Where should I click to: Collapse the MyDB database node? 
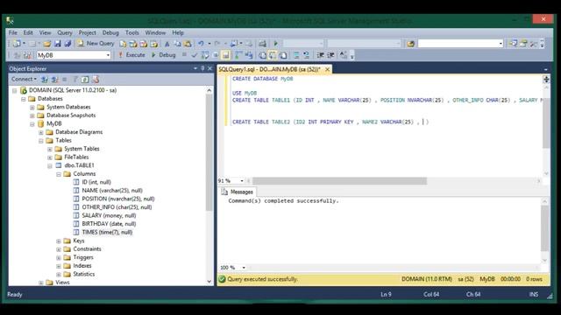(32, 124)
